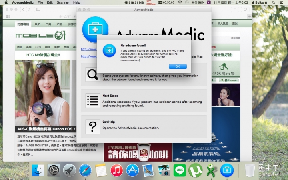Open the Mail stamp icon in Dock
The image size is (288, 180).
click(x=148, y=170)
